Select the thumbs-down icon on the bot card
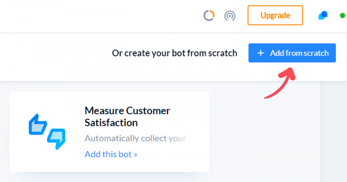The height and width of the screenshot is (182, 347). [56, 139]
